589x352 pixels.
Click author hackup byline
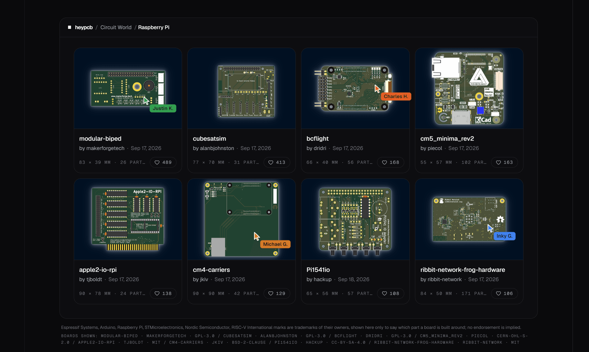coord(319,279)
